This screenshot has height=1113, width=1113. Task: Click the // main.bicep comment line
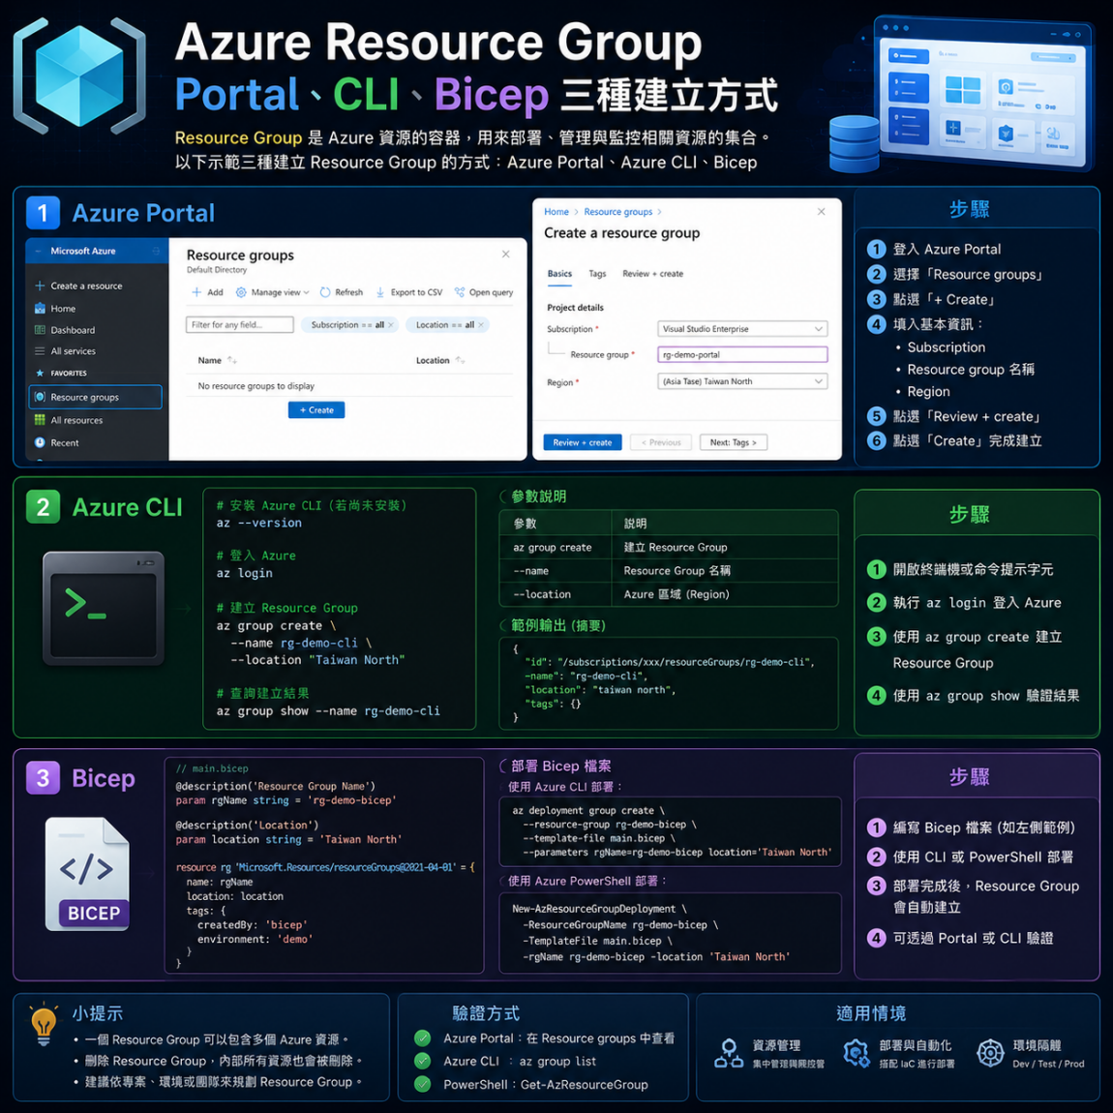tap(212, 768)
